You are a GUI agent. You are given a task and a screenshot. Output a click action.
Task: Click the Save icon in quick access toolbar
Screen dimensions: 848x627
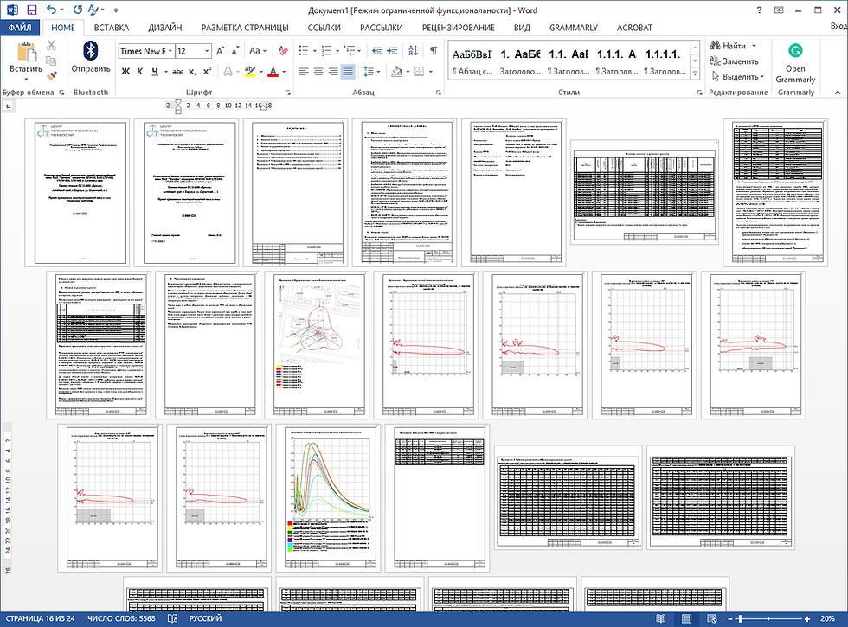[31, 10]
